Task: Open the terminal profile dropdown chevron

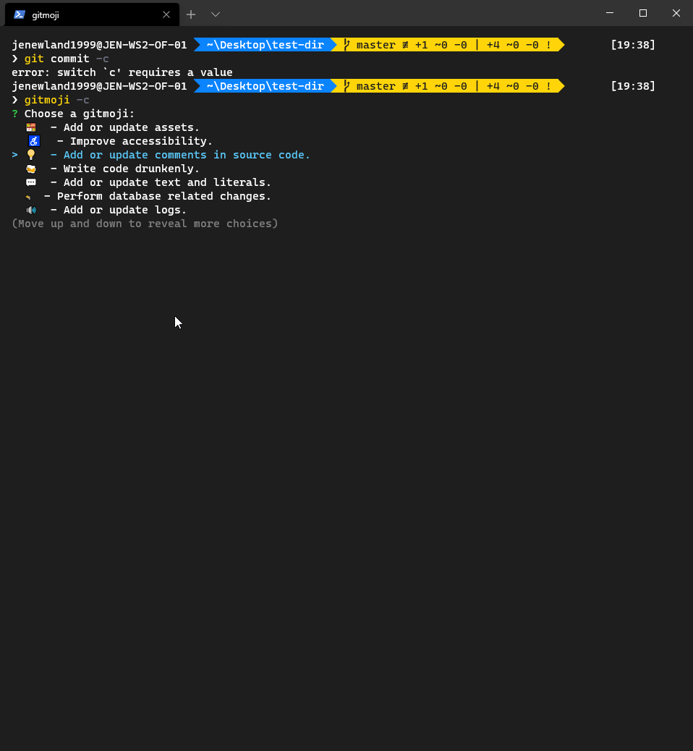Action: (x=215, y=14)
